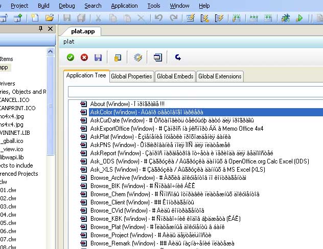Open the Global Extensions tab

(x=219, y=76)
